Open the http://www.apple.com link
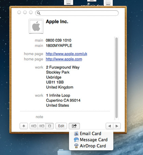Screen dimensions: 143x155 click(64, 59)
